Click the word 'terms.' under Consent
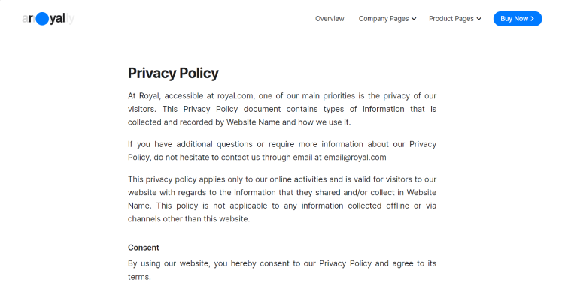Screen dimensions: 565x298 pyautogui.click(x=139, y=277)
